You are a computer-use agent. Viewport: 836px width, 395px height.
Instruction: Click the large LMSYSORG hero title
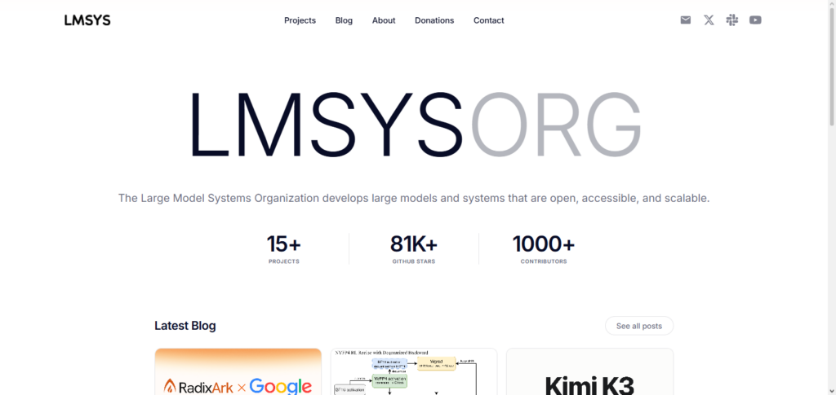(x=415, y=125)
